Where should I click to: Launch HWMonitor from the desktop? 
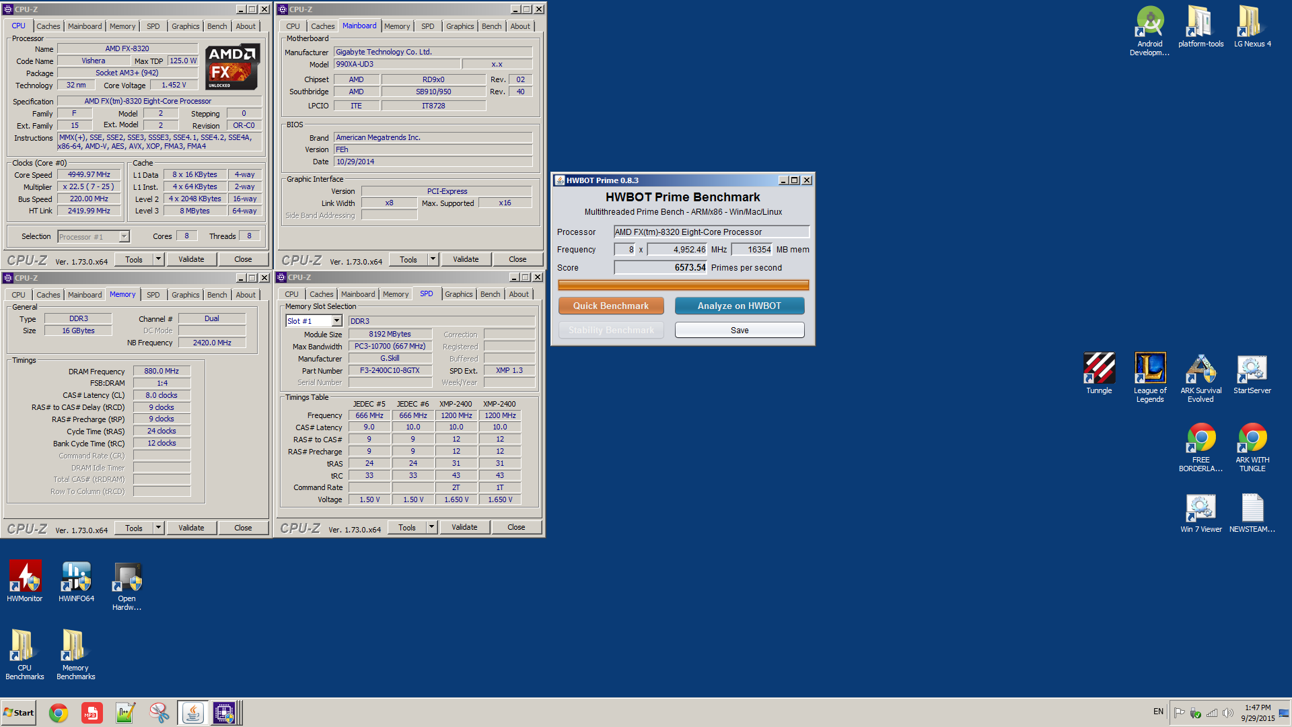25,581
